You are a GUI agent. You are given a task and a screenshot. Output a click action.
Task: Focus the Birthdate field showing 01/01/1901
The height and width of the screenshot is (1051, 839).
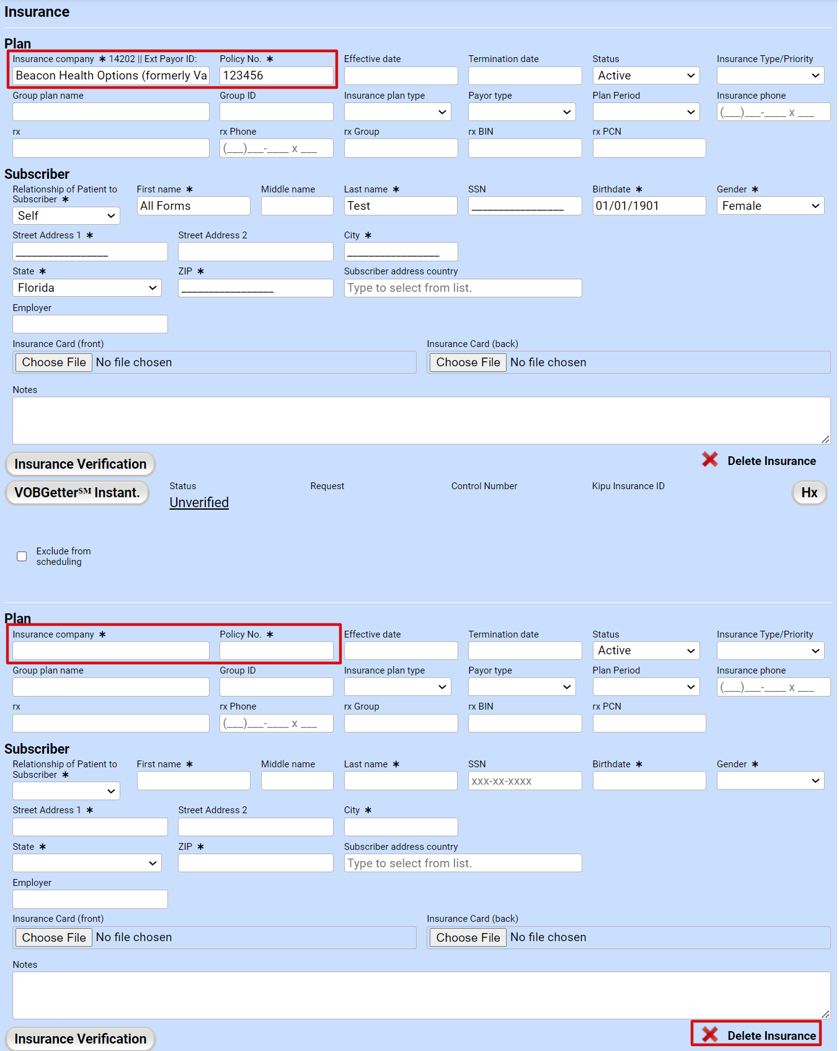[649, 206]
